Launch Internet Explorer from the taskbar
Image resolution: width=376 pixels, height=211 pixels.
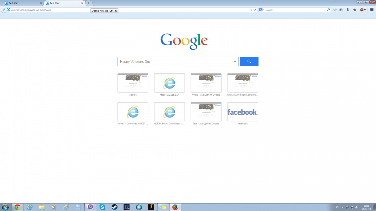point(29,207)
